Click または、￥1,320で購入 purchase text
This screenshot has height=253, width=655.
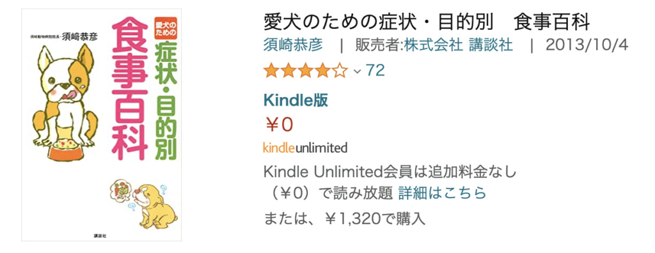344,218
